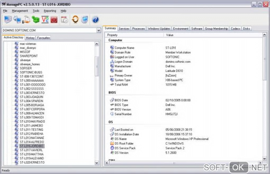Click icon beside BIOS Date
Image resolution: width=270 pixels, height=174 pixels.
coord(112,100)
